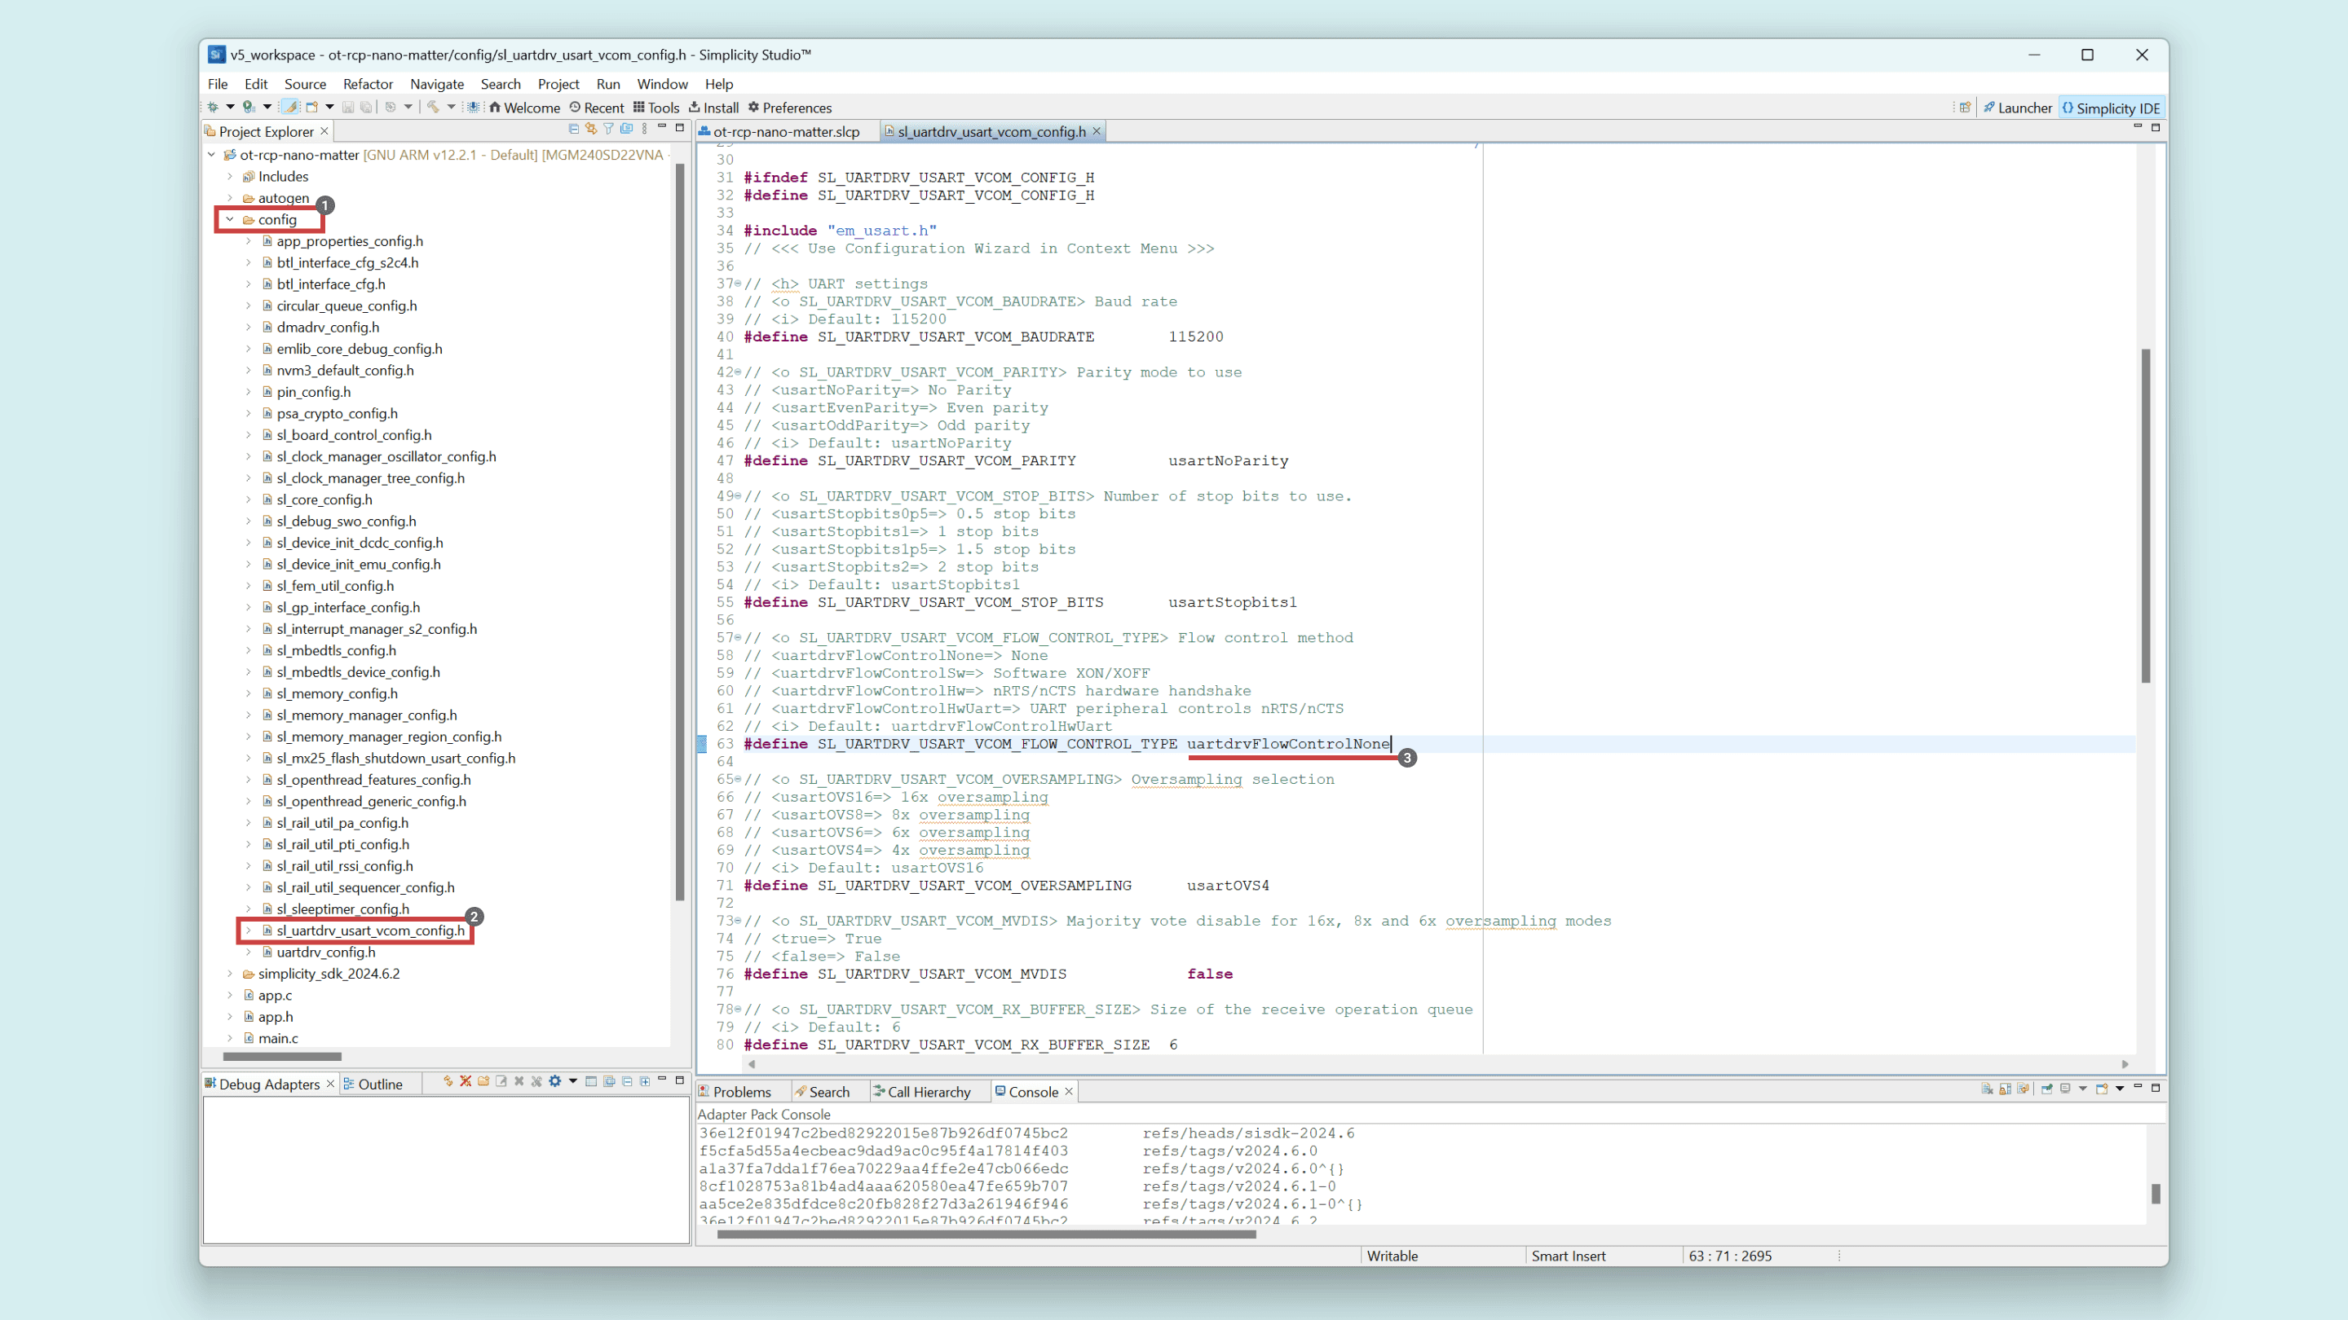Switch to the ot-rcp-nano-matter.slcp editor tab

tap(785, 132)
